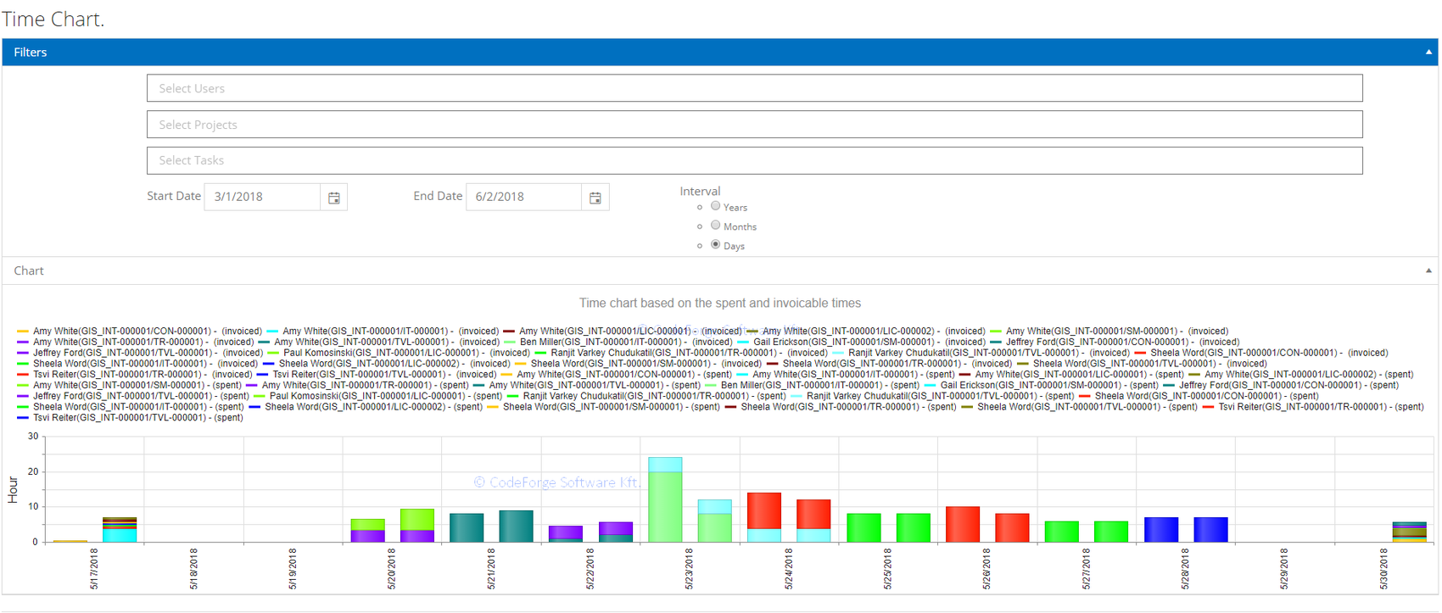
Task: Select the Months interval radio button
Action: pyautogui.click(x=716, y=226)
